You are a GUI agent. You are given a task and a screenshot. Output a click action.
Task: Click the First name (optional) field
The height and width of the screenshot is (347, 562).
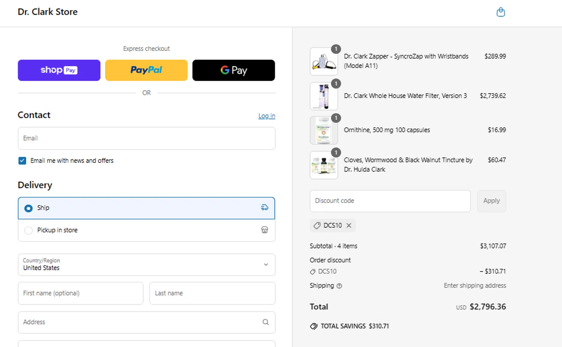coord(81,293)
